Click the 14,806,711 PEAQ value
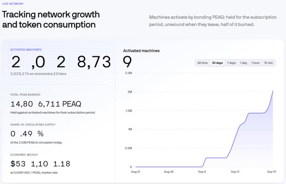Image resolution: width=286 pixels, height=184 pixels. (x=46, y=104)
